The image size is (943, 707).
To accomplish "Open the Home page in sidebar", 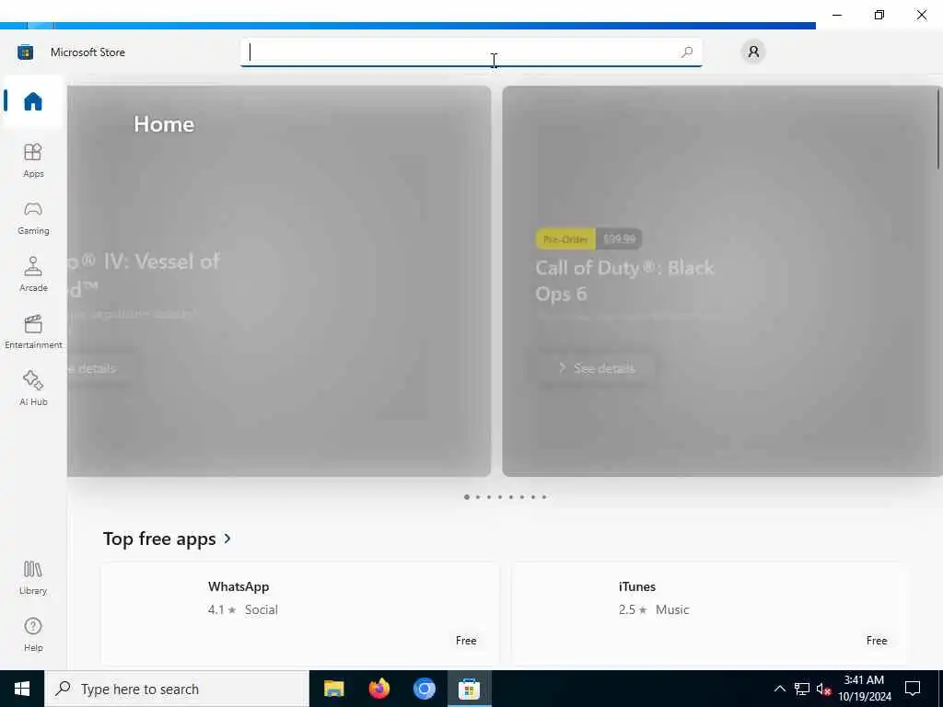I will [33, 101].
